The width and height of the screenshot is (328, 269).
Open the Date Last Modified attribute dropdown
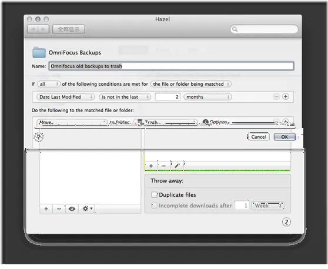(x=66, y=97)
